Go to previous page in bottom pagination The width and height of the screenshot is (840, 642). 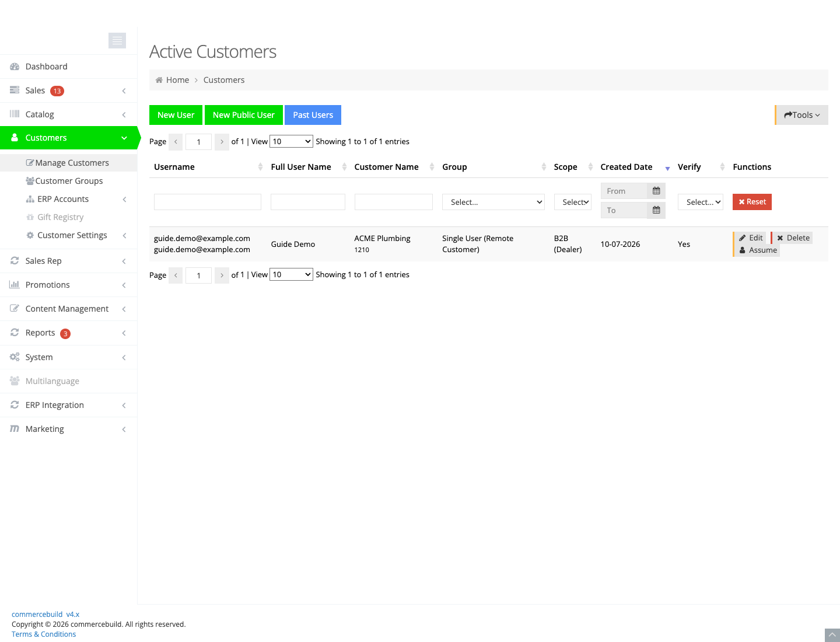176,275
